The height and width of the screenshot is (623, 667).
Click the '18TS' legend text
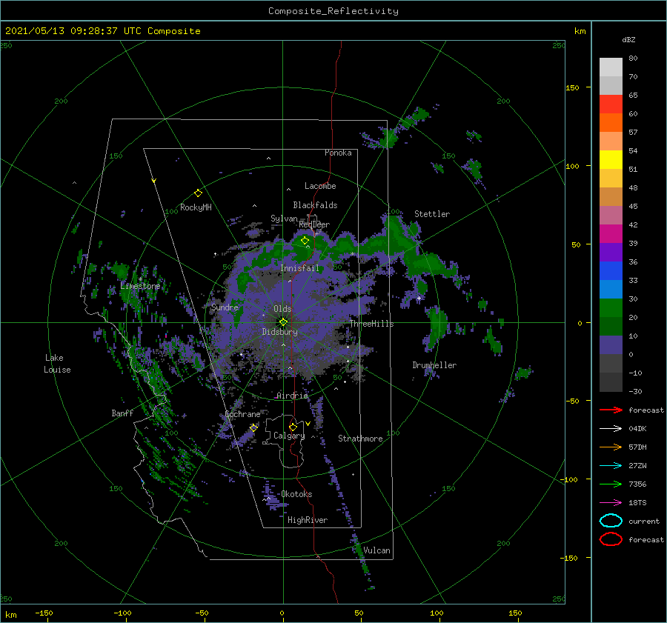(637, 503)
